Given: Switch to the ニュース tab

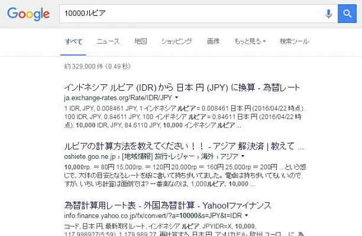Looking at the screenshot, I should [108, 41].
